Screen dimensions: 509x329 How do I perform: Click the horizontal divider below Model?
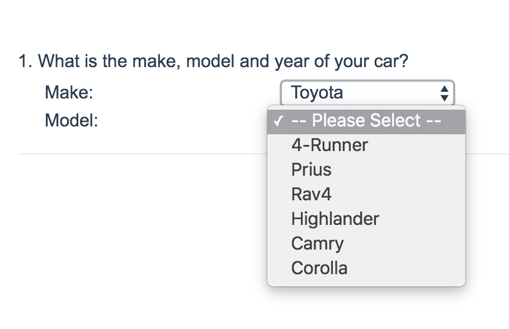click(x=140, y=153)
